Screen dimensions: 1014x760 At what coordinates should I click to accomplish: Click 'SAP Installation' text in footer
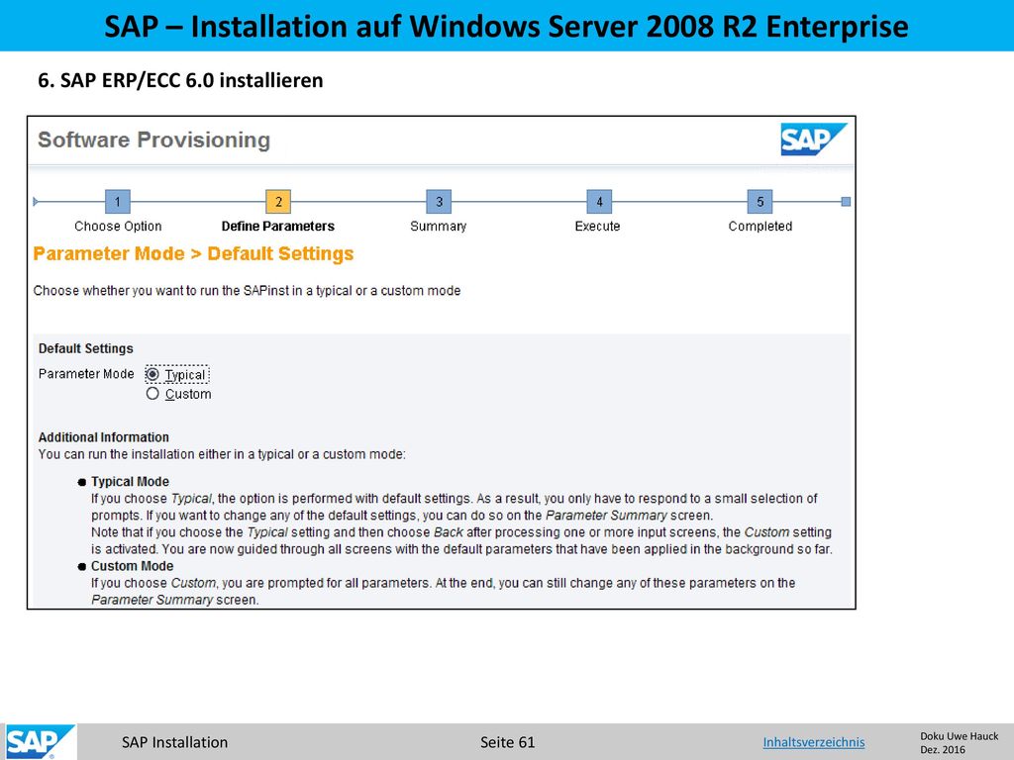[x=174, y=742]
